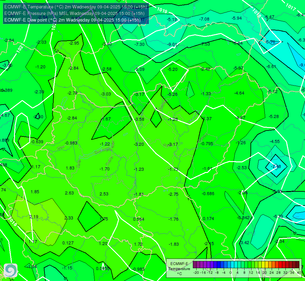Click the dew point value 0.564

pyautogui.click(x=139, y=219)
